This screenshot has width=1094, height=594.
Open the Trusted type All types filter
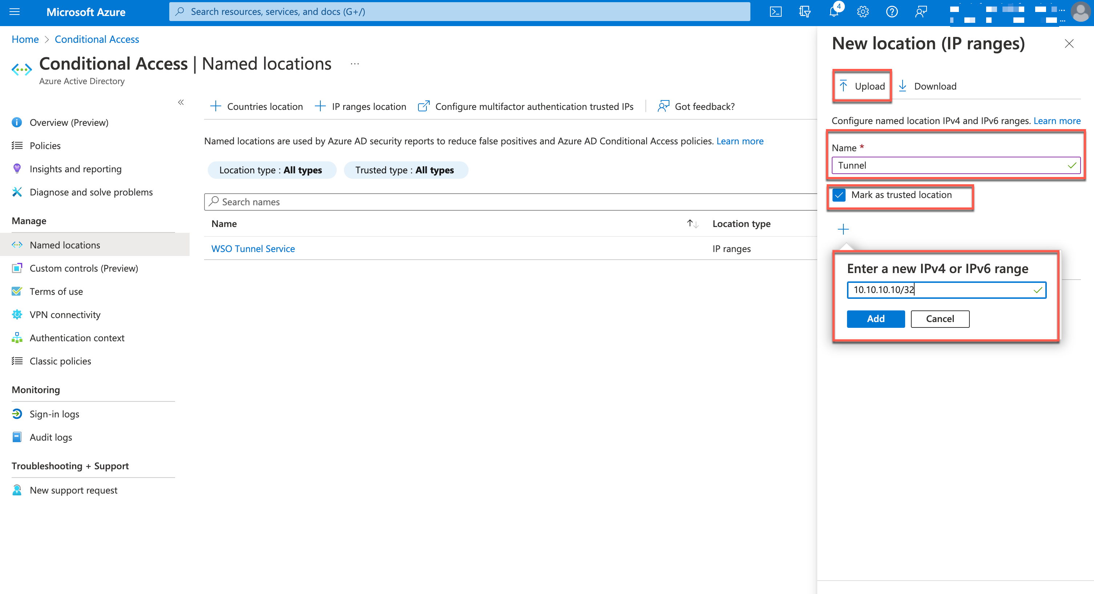point(406,170)
